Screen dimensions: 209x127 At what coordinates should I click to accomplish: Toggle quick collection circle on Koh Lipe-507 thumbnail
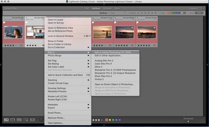coord(154,28)
